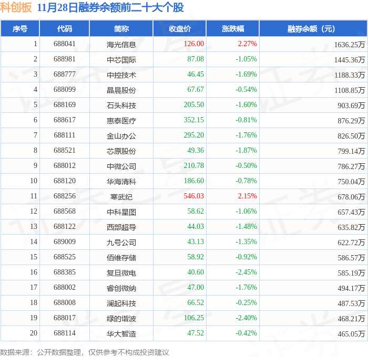The width and height of the screenshot is (368, 357).
Task: Select the 11月28日融券余额前二十大个股 title
Action: point(110,7)
